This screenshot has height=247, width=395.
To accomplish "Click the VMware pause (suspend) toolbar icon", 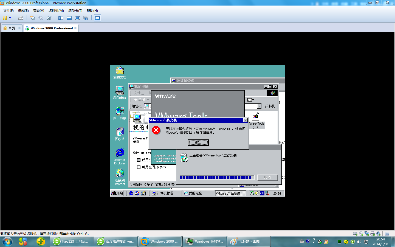I will [5, 18].
